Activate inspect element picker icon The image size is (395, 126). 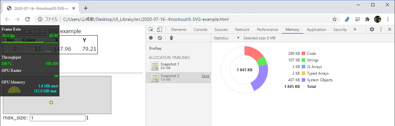pyautogui.click(x=151, y=30)
